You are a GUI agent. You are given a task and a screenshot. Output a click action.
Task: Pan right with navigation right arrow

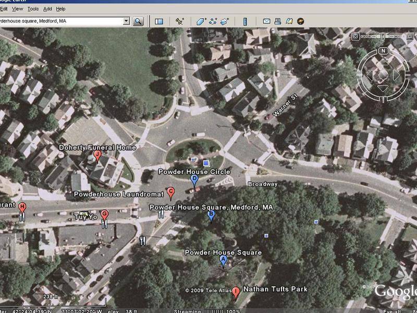[x=396, y=75]
